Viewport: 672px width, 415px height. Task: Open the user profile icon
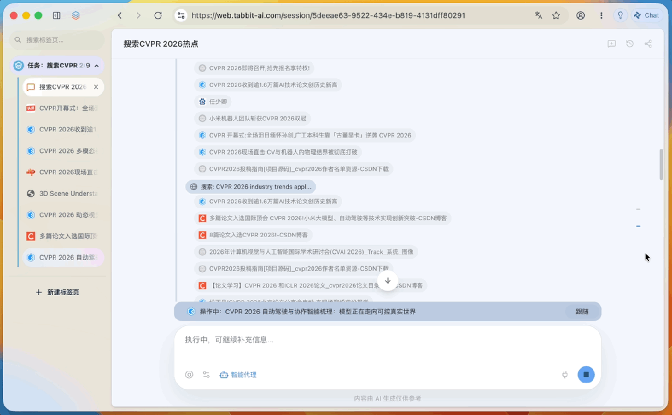580,16
